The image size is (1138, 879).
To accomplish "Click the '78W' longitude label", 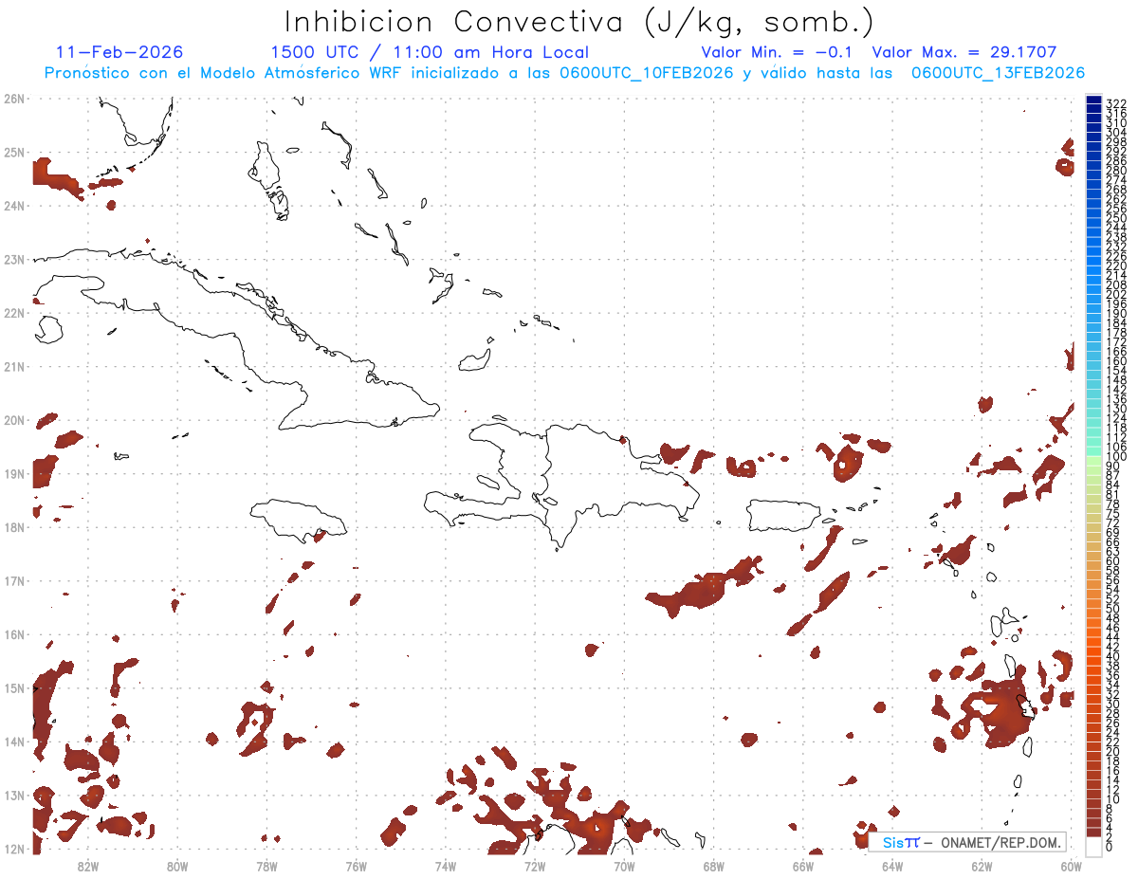I will pos(266,866).
